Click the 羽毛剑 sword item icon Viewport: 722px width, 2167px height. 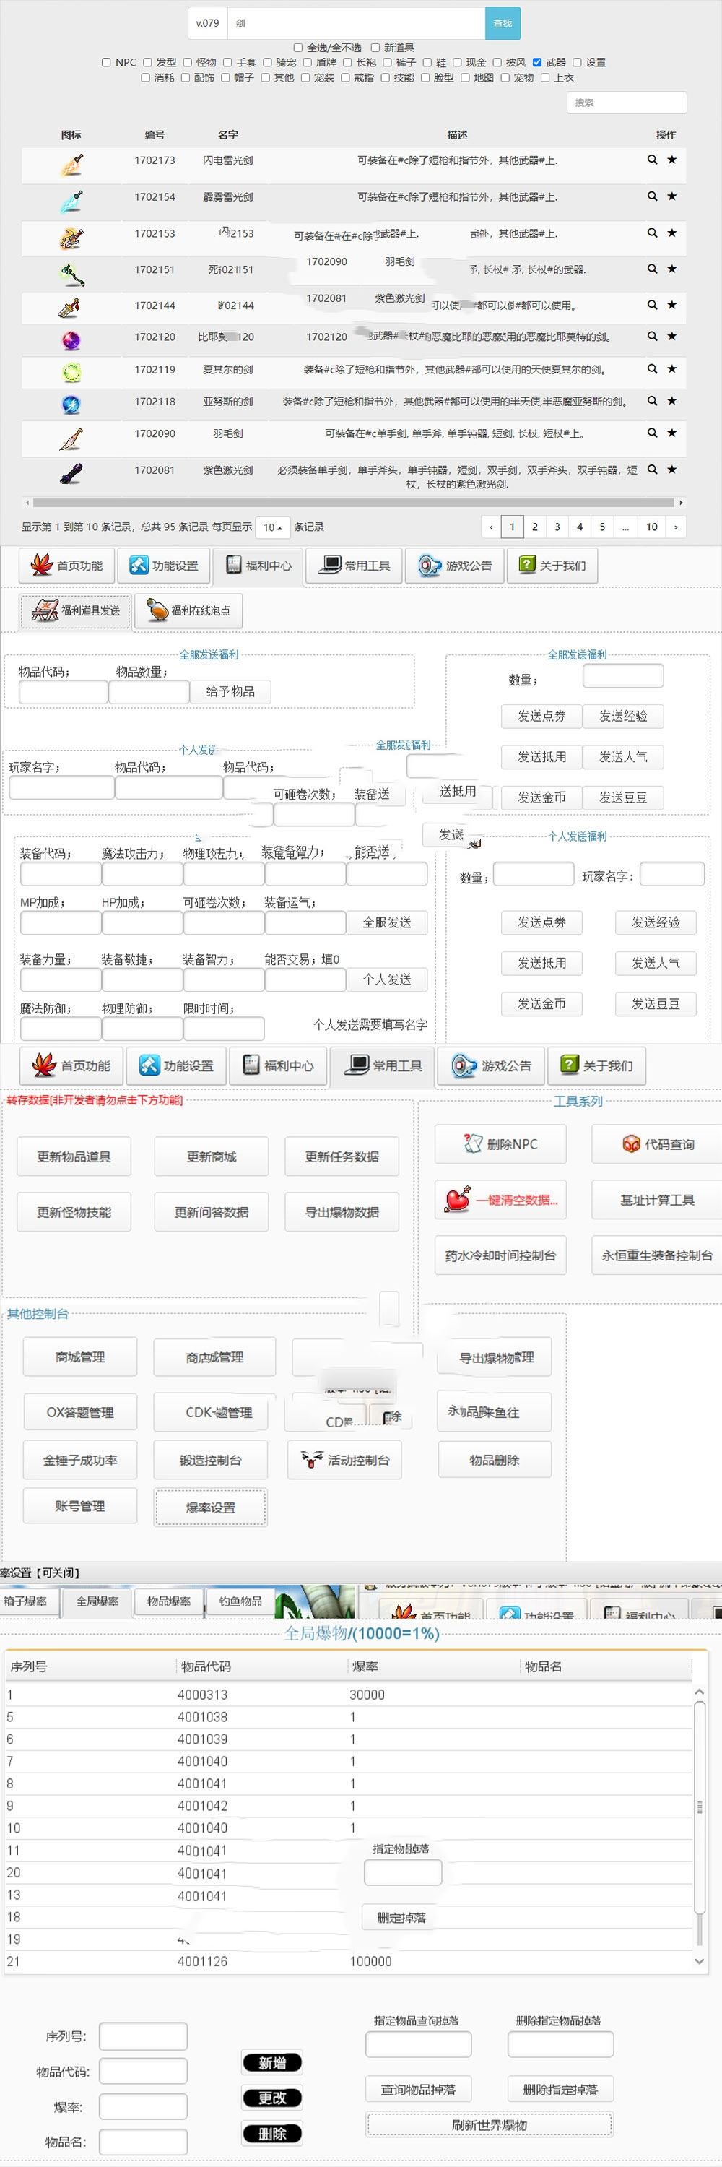[71, 438]
